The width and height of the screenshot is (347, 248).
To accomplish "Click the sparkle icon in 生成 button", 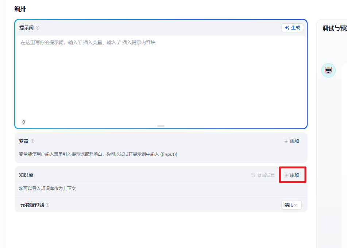I will coord(287,28).
